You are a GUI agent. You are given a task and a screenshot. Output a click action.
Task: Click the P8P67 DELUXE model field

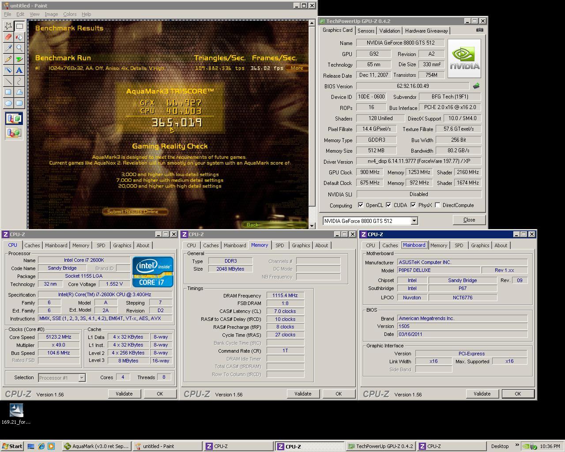pyautogui.click(x=438, y=270)
